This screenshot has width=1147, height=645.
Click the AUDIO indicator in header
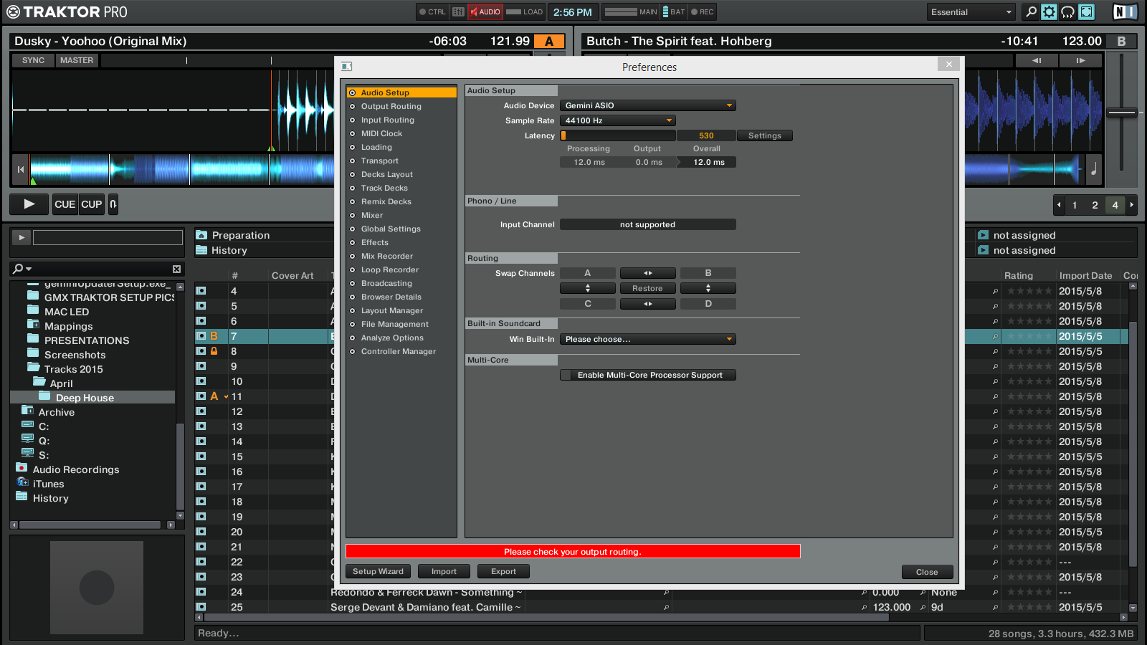[485, 11]
